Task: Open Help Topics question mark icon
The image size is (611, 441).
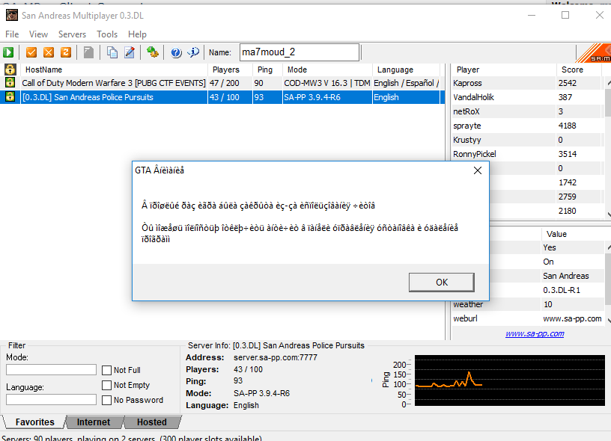Action: (176, 52)
